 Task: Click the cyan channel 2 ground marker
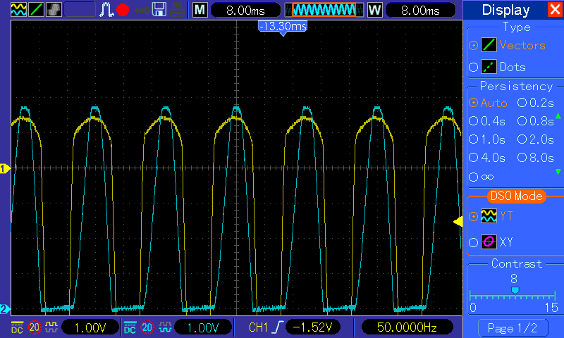click(x=5, y=309)
